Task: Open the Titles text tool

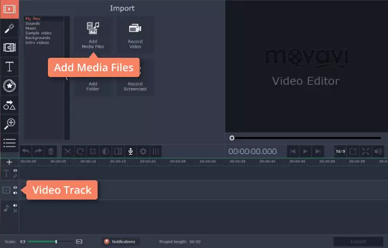Action: [x=9, y=67]
